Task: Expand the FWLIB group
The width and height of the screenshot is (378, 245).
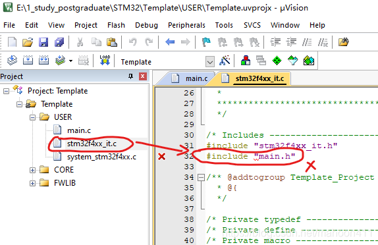Action: pos(32,183)
